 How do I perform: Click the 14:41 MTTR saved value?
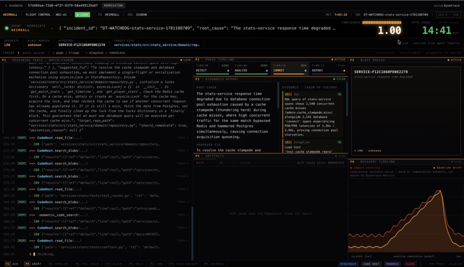tap(436, 30)
